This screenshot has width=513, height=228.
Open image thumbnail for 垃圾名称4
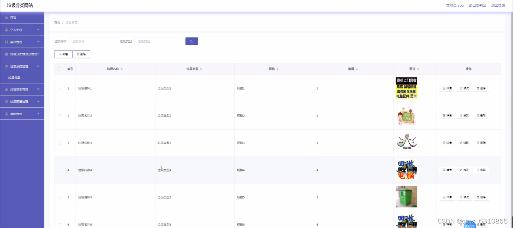[406, 170]
